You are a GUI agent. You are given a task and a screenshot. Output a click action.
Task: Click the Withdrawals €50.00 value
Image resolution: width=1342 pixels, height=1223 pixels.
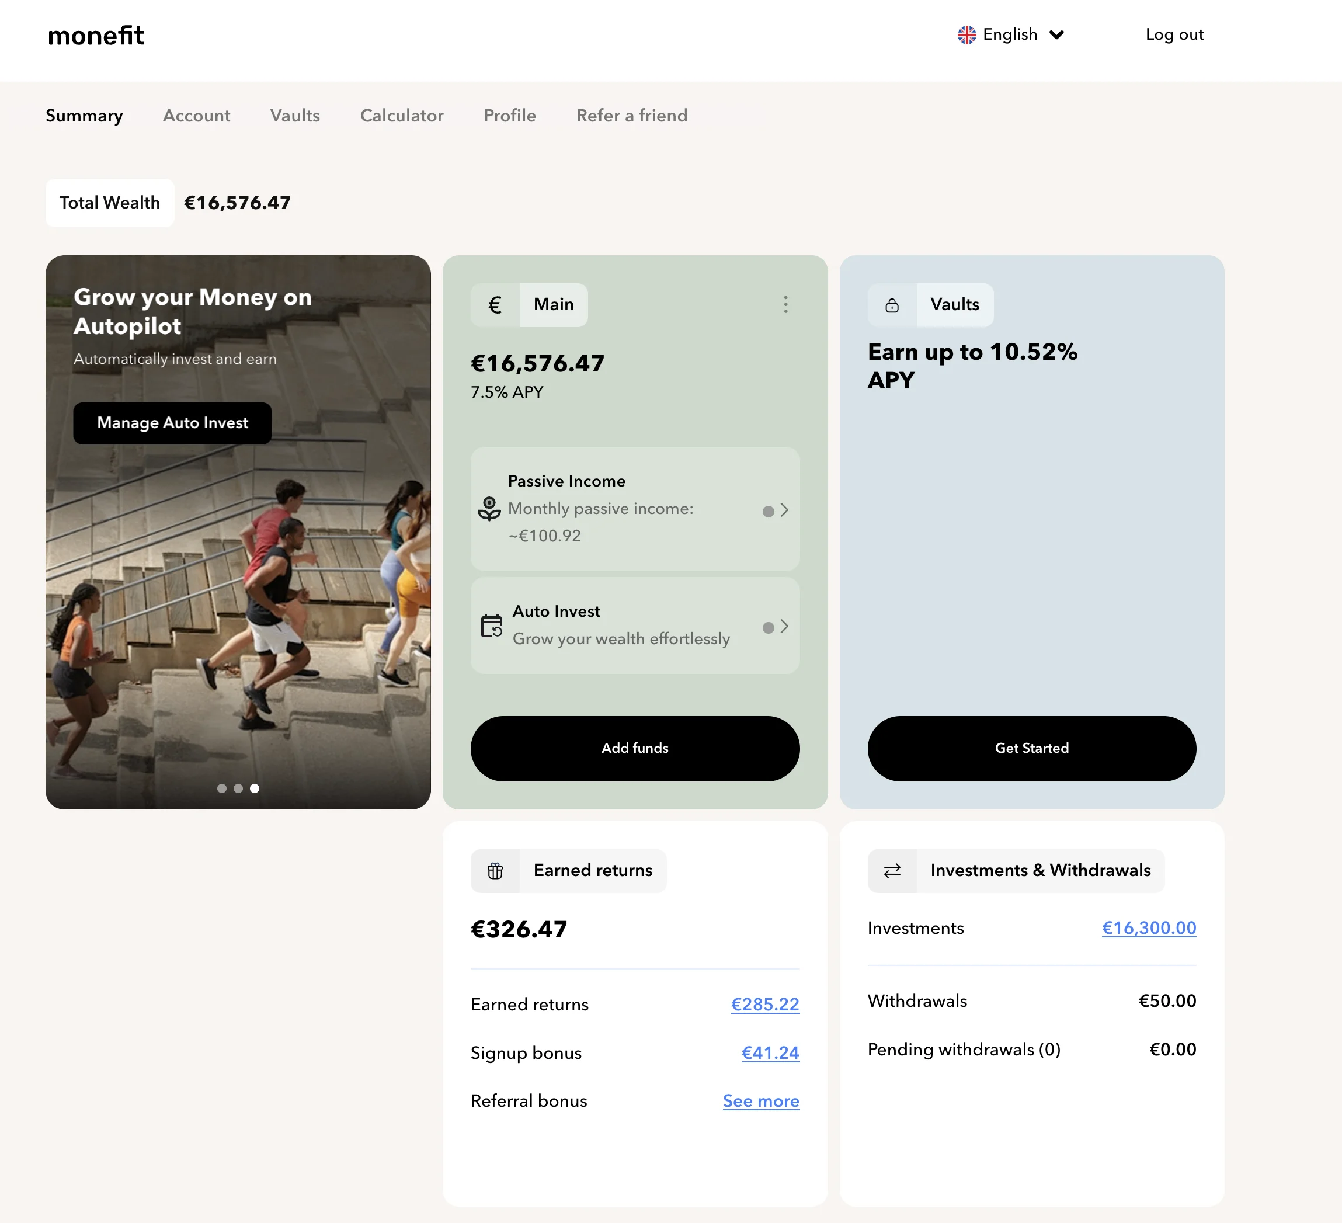tap(1167, 1000)
